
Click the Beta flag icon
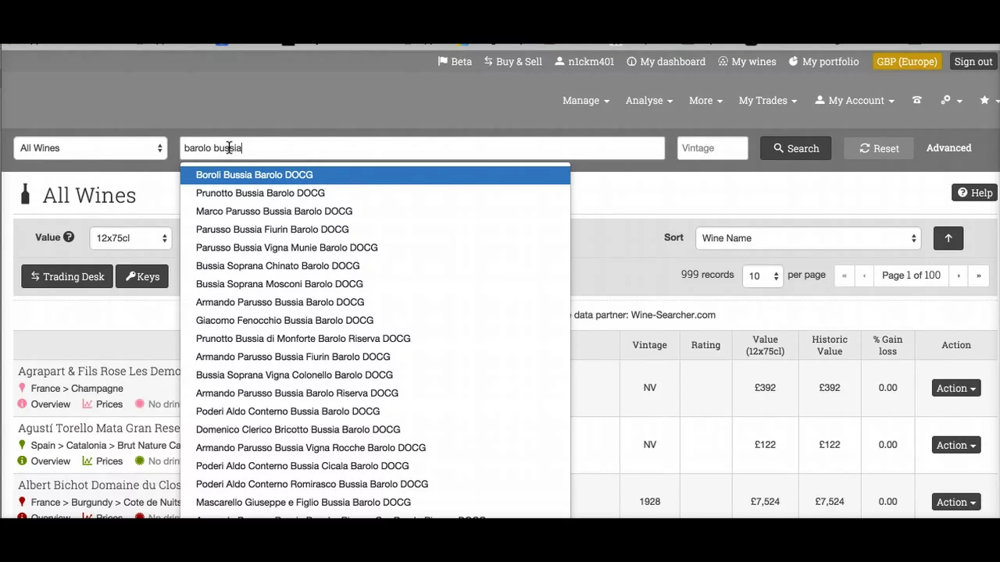(443, 62)
